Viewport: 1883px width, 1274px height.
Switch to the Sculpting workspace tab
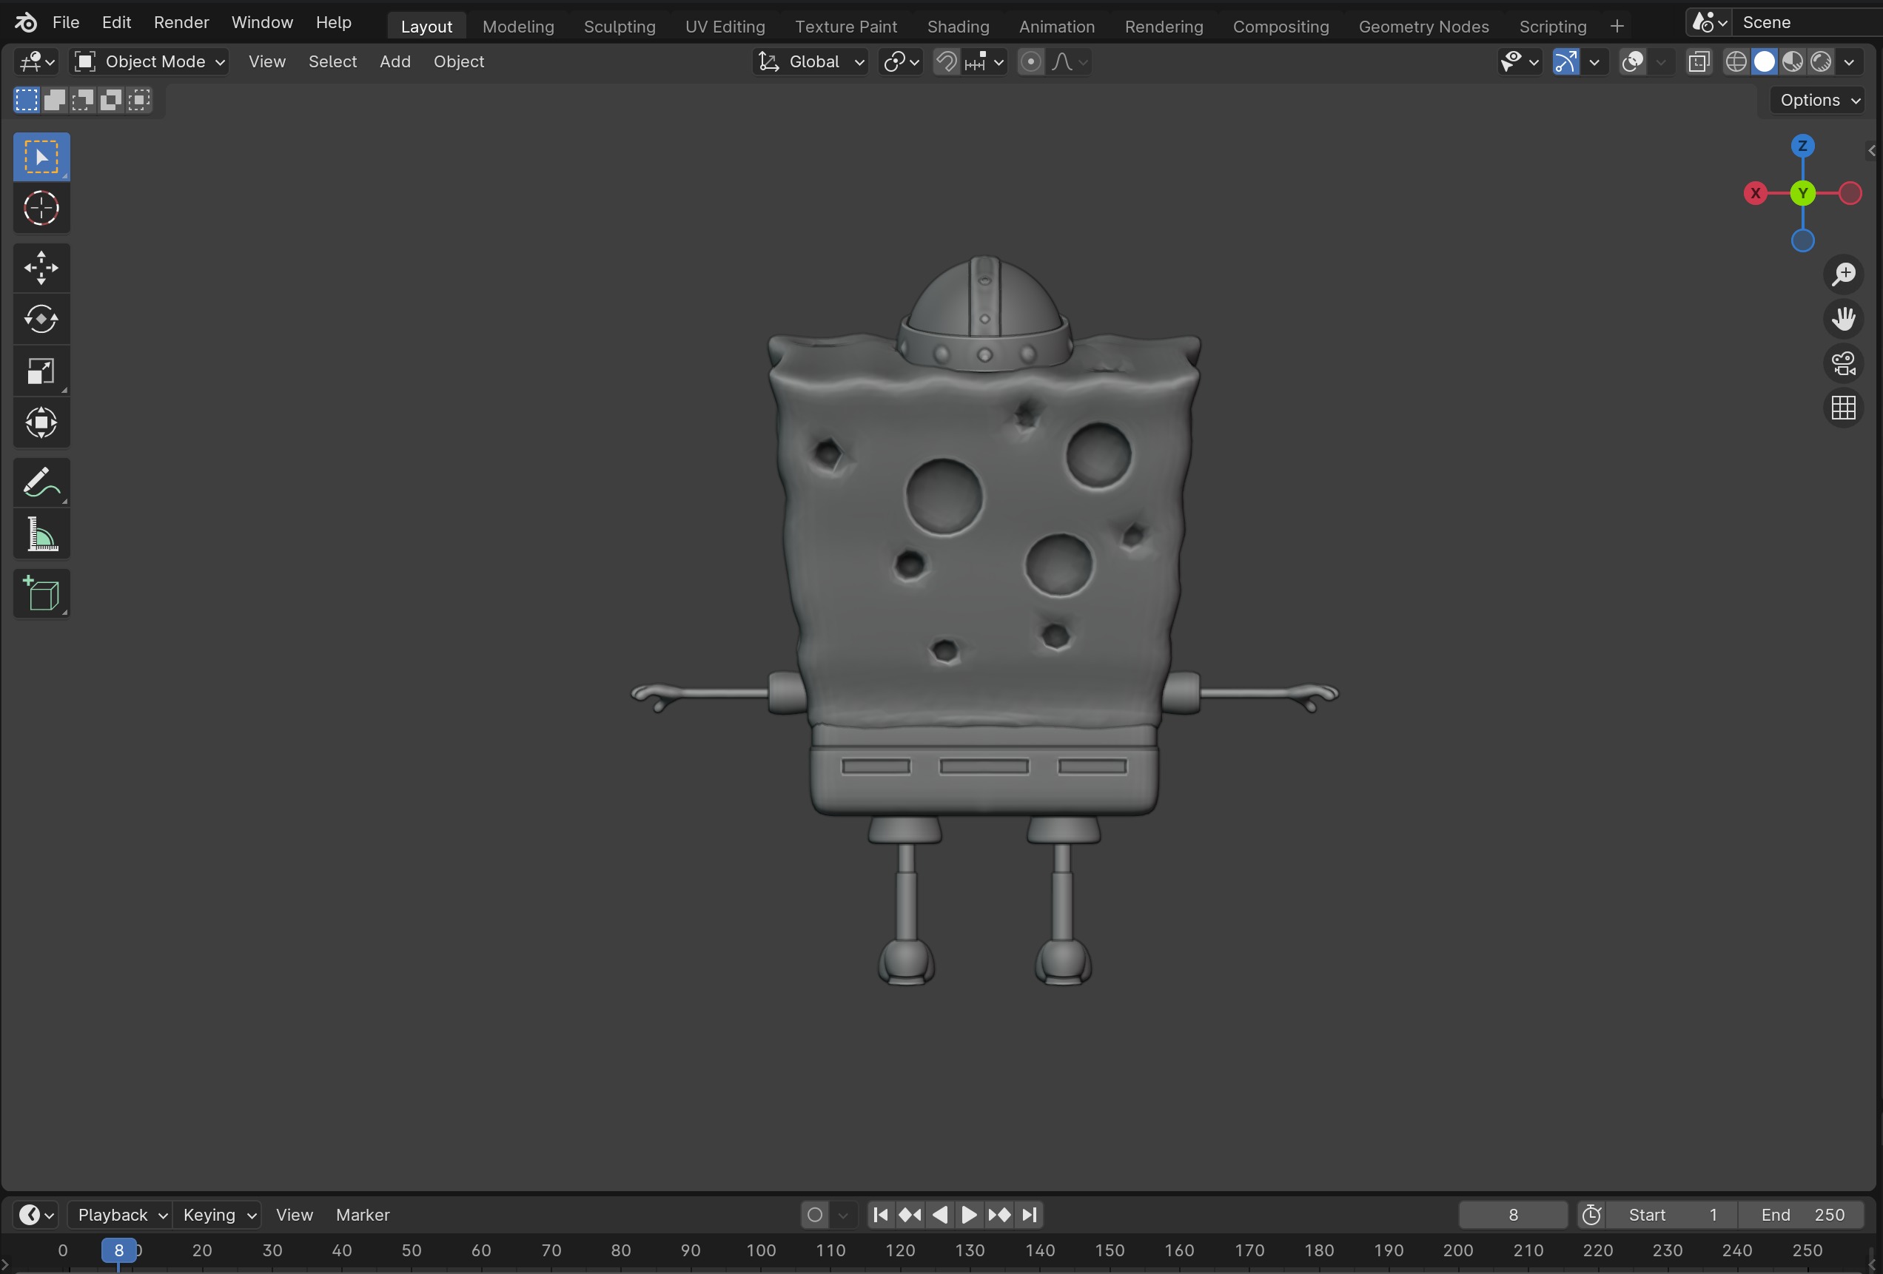click(x=620, y=27)
